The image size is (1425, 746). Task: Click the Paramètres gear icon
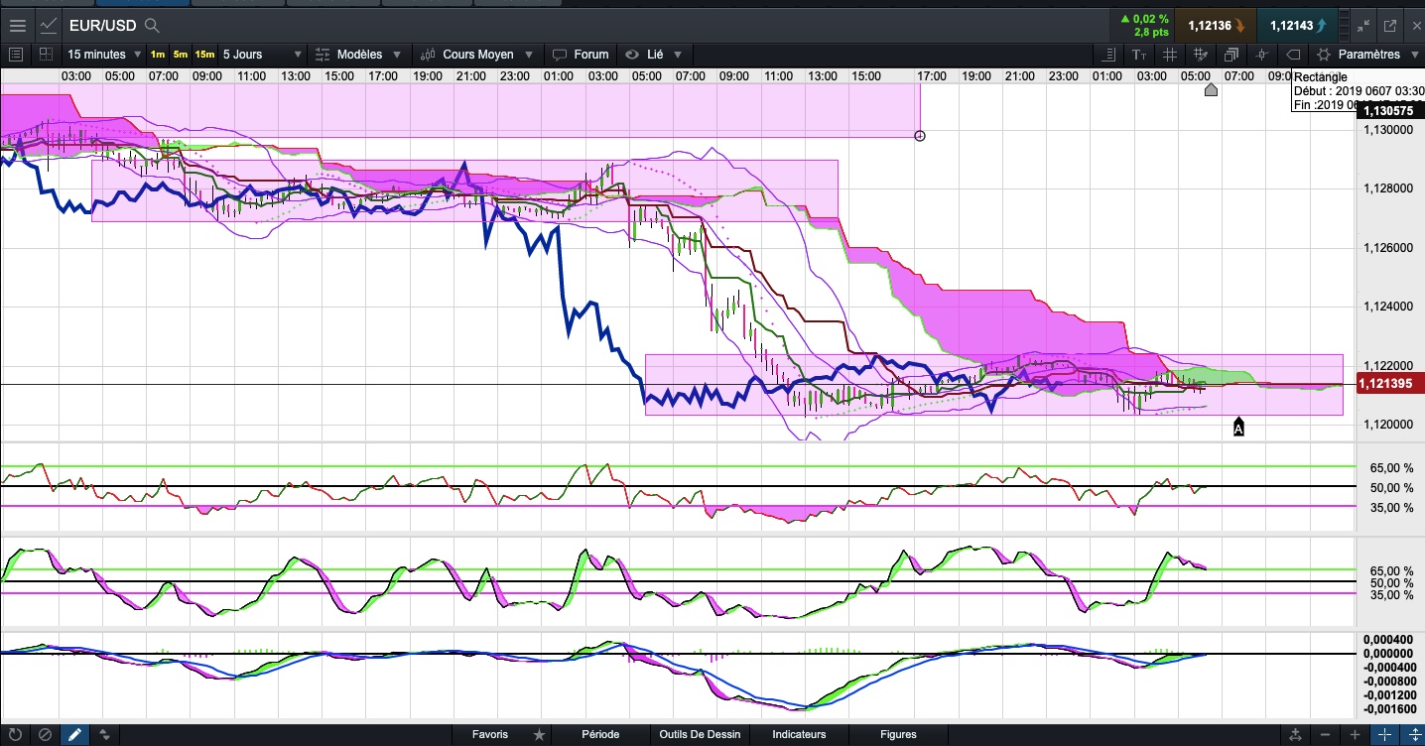coord(1323,55)
